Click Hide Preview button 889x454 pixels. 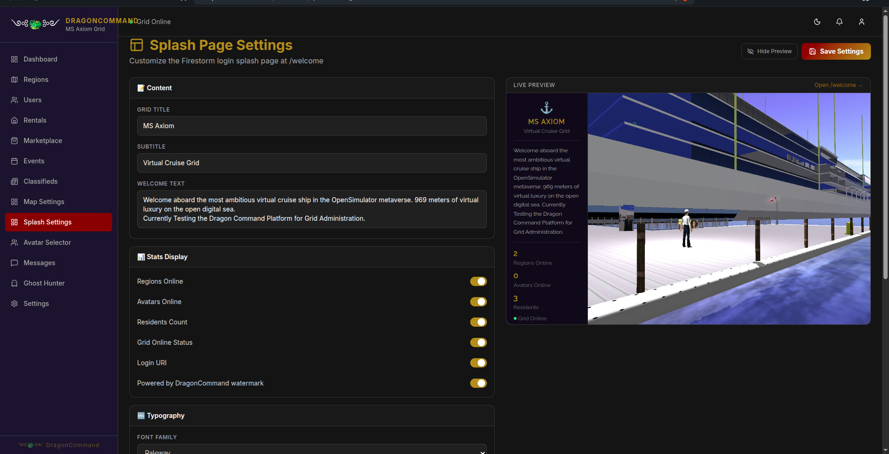tap(769, 51)
